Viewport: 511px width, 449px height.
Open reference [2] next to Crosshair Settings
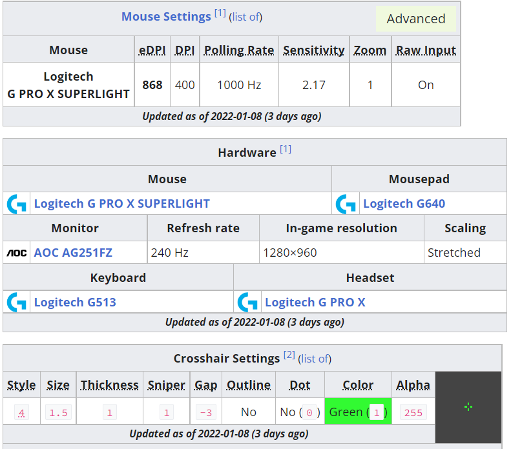(x=289, y=355)
